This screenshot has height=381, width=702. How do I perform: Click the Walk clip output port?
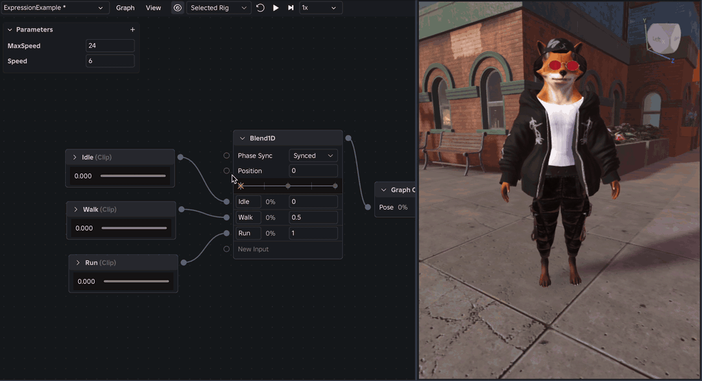click(x=181, y=209)
